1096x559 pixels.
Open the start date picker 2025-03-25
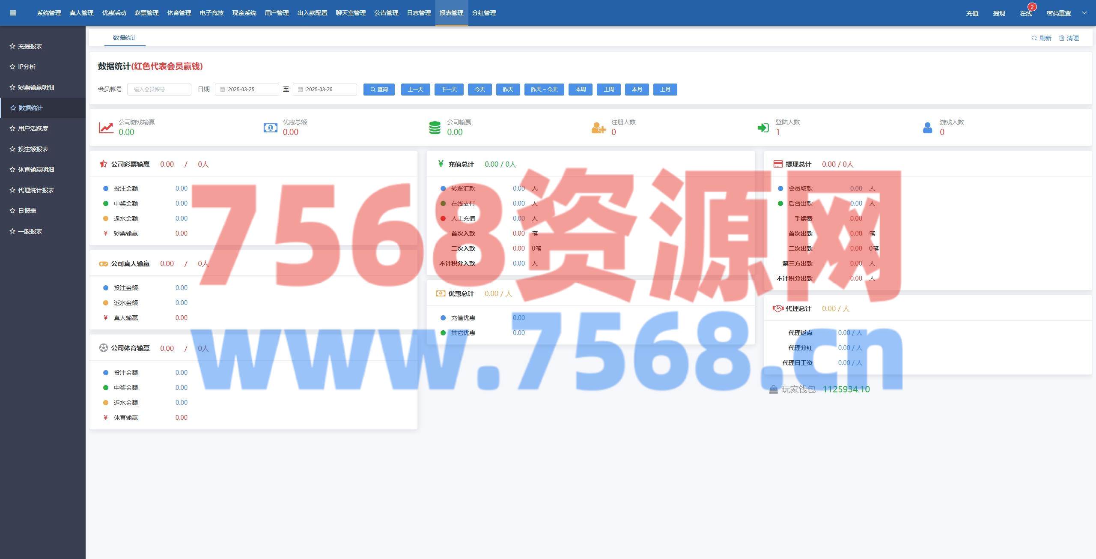pos(247,90)
